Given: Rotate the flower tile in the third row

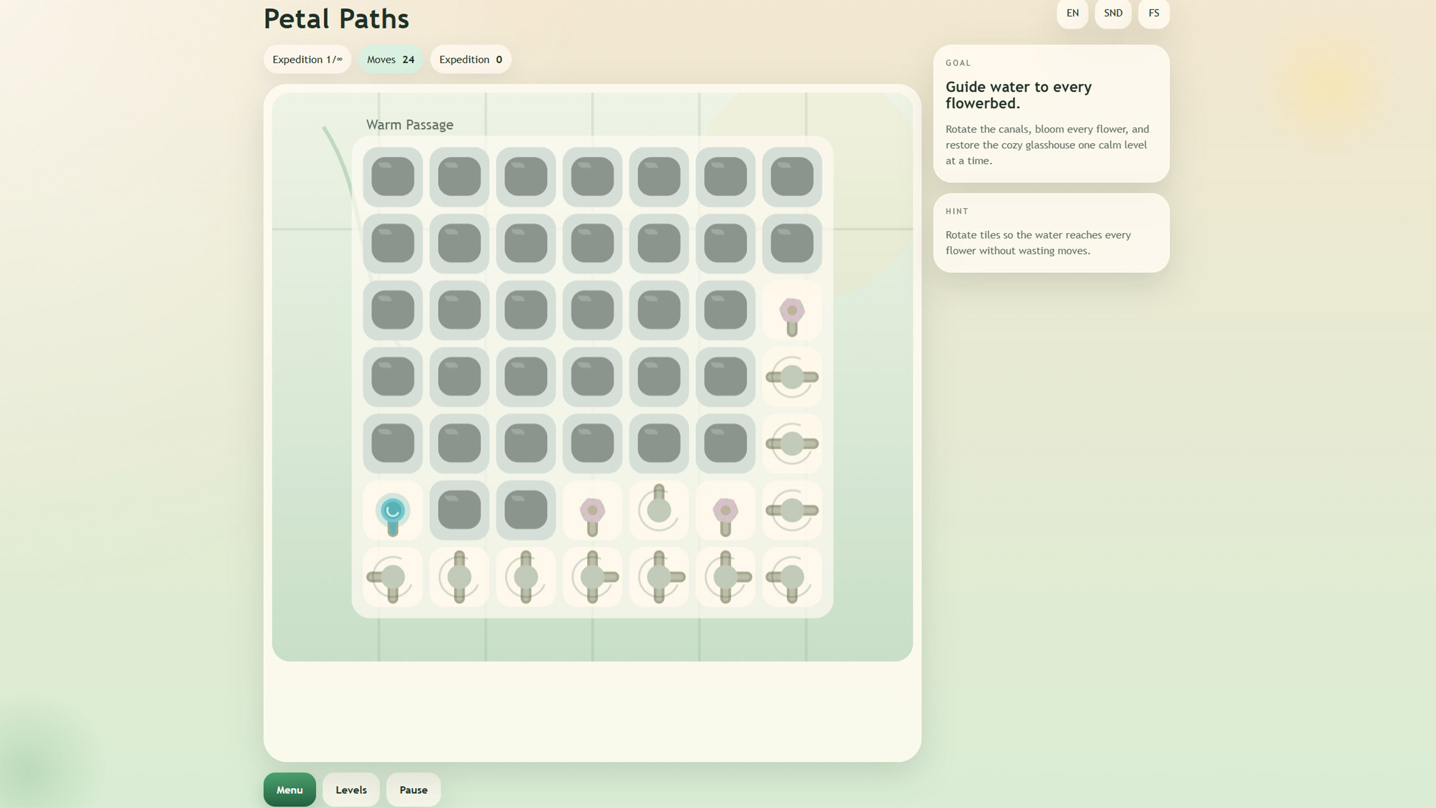Looking at the screenshot, I should (x=791, y=310).
